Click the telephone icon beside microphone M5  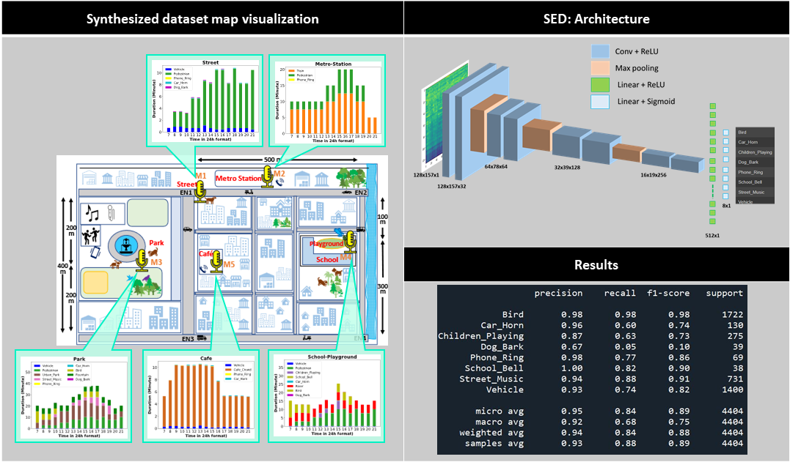point(202,269)
